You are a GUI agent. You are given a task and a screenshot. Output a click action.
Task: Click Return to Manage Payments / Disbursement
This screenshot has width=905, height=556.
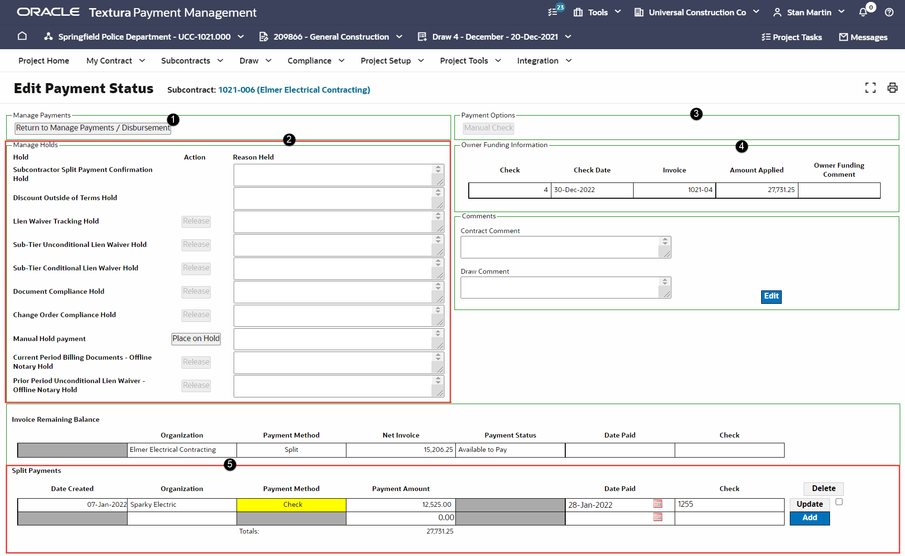pyautogui.click(x=93, y=128)
